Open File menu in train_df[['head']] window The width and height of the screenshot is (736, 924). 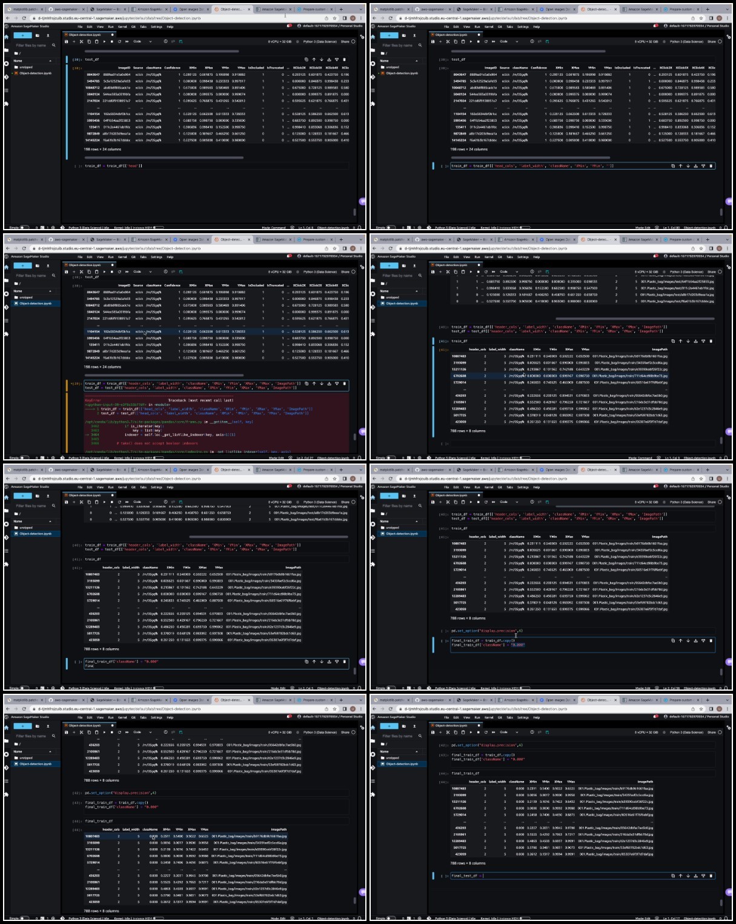80,27
